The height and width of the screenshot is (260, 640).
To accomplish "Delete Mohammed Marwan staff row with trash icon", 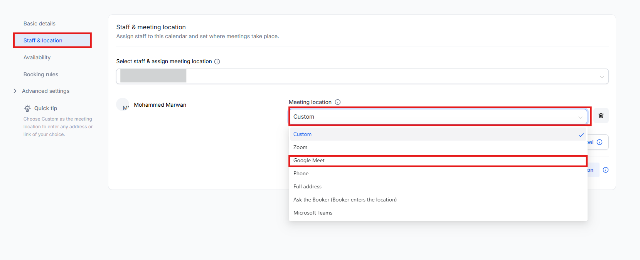I will [601, 116].
